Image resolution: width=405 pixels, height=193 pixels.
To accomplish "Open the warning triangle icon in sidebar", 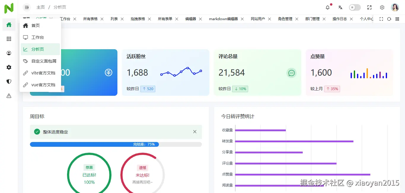I will coord(9,96).
